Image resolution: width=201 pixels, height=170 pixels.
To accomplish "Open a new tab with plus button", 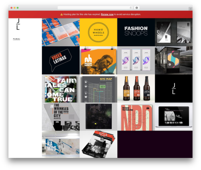I will (x=191, y=9).
